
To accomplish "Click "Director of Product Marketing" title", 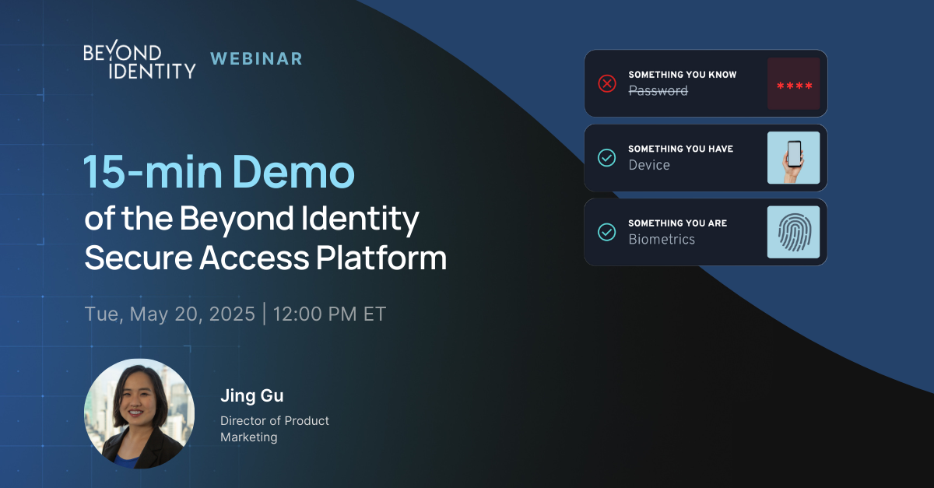I will coord(275,429).
